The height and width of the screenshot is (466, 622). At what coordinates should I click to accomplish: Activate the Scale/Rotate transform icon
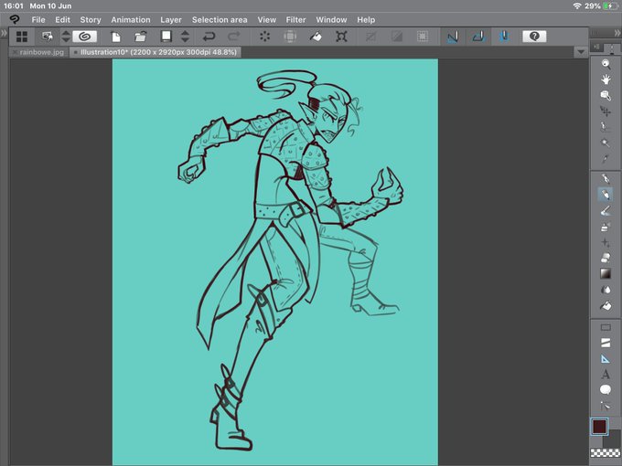tap(341, 37)
